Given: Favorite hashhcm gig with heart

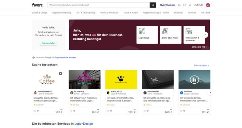Looking at the screenshot, I should tap(184, 111).
